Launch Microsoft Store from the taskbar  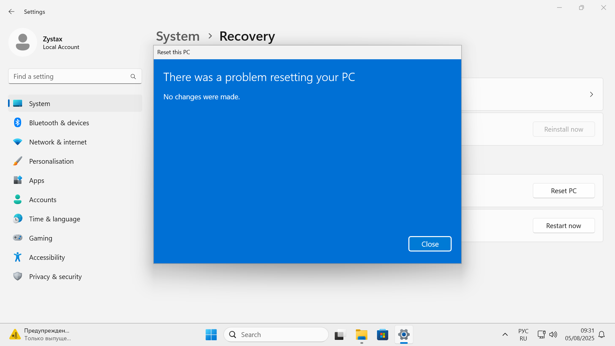pyautogui.click(x=382, y=335)
